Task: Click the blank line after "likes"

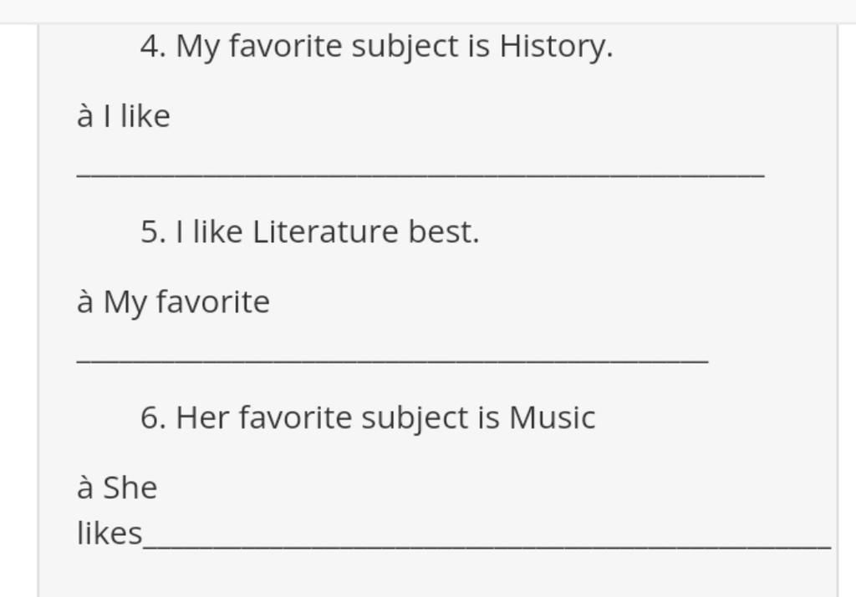Action: pos(487,546)
